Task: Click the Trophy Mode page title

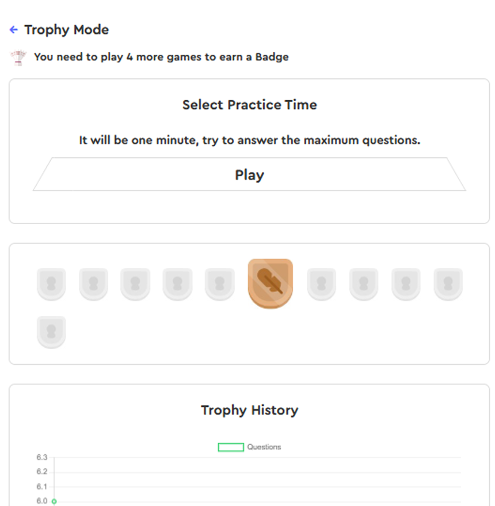Action: (66, 30)
